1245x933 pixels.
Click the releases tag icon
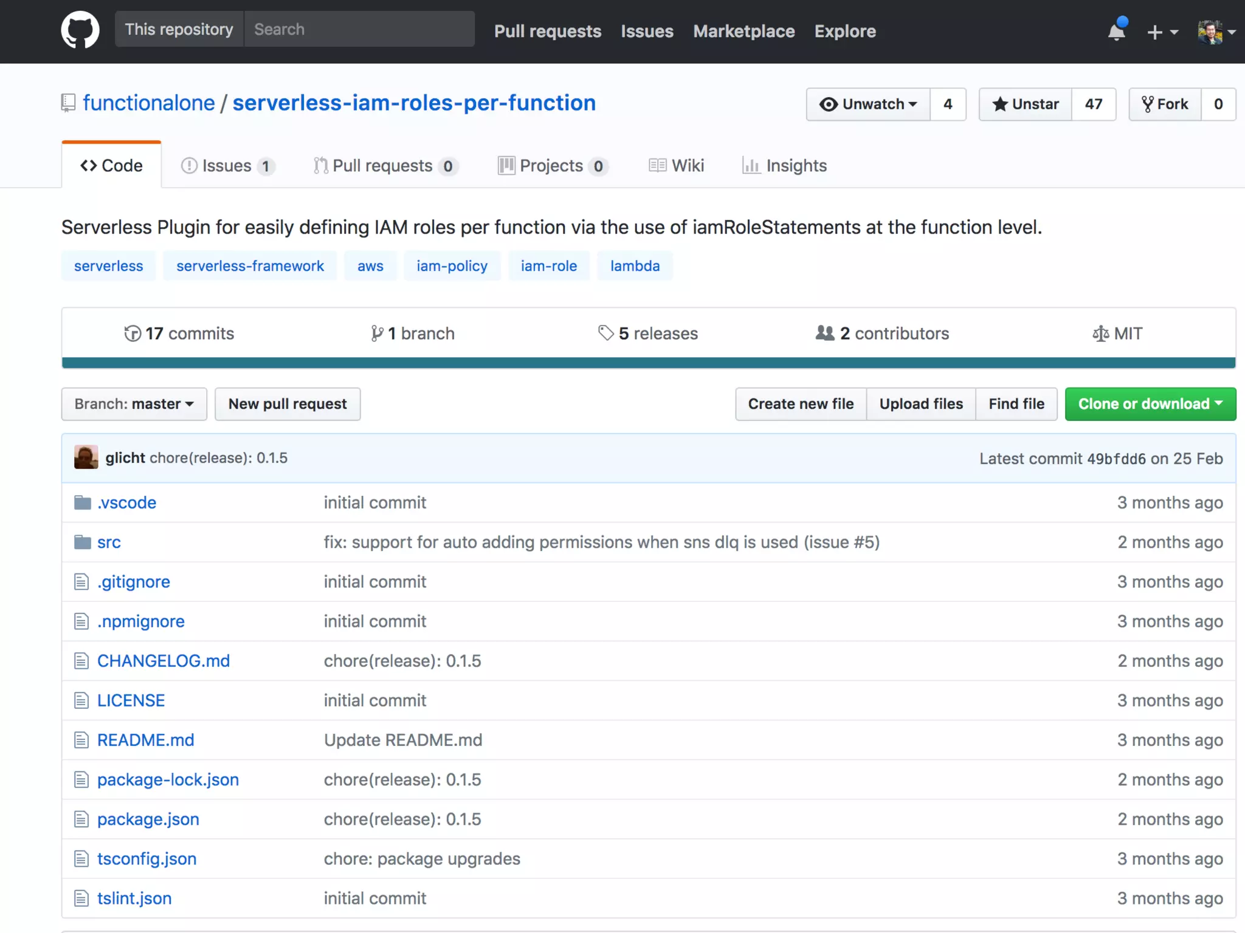click(605, 333)
